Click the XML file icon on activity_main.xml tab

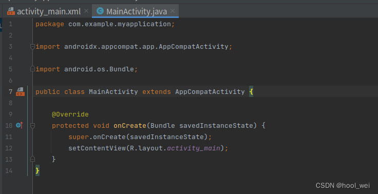coord(11,11)
